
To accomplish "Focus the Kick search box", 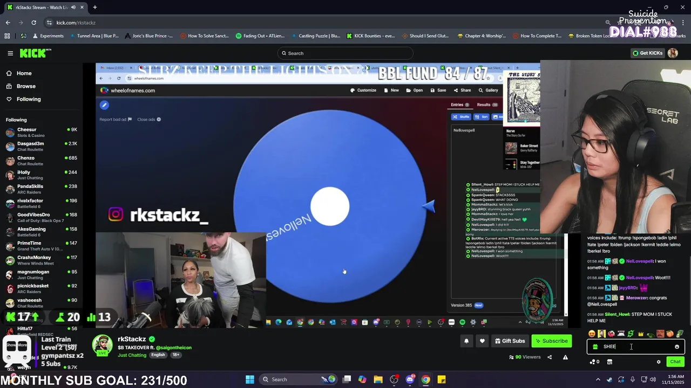I will pyautogui.click(x=345, y=53).
